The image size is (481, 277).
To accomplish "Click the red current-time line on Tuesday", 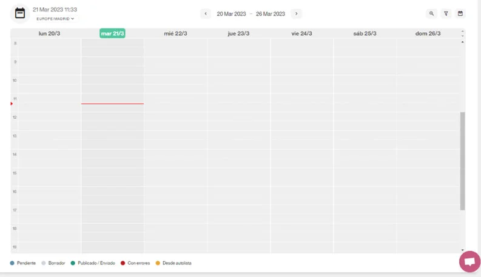I will (112, 104).
